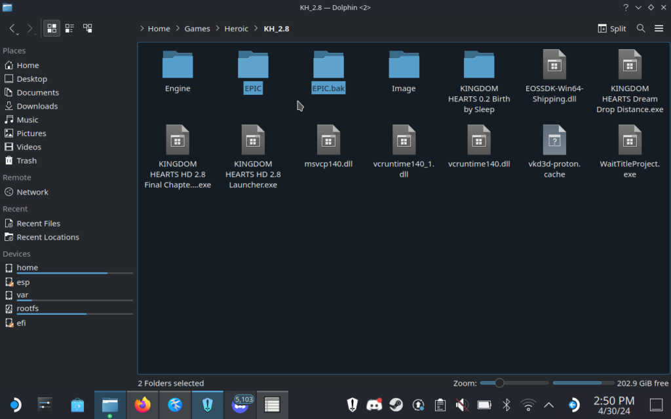Select KINGDOM HEARTS 0.2 Birth by Sleep folder
The width and height of the screenshot is (671, 419).
pos(479,65)
